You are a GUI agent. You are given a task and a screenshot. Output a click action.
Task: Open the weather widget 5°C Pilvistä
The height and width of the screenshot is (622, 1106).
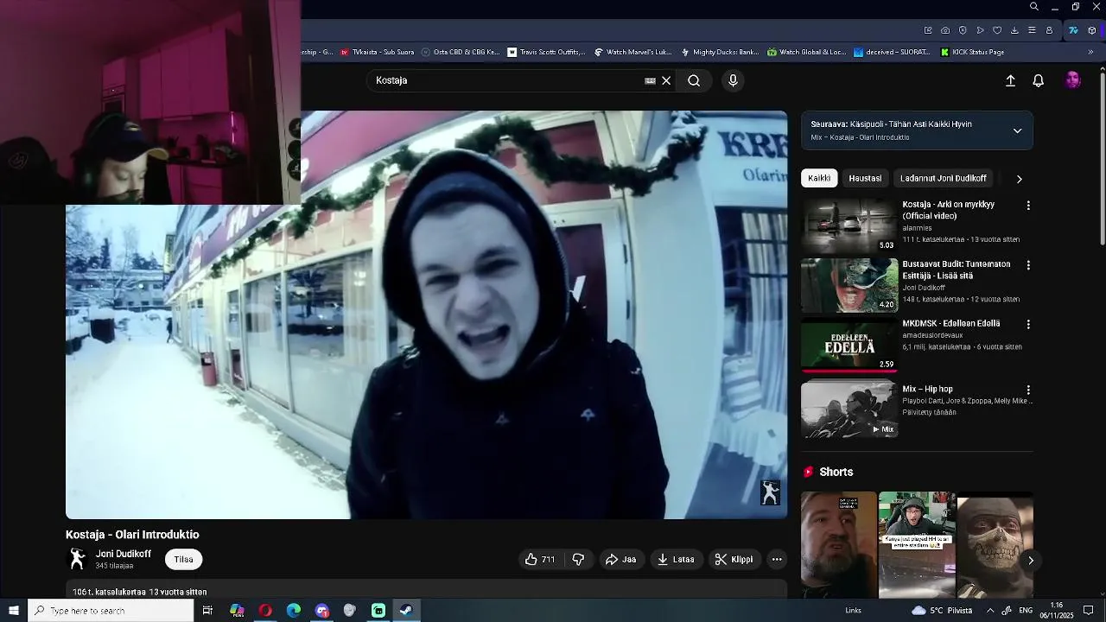943,611
